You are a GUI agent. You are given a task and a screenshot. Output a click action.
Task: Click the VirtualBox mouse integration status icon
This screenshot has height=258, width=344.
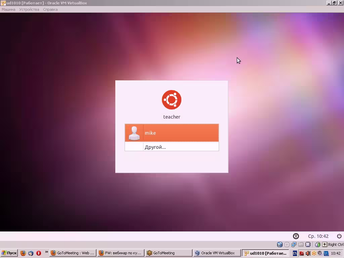317,245
